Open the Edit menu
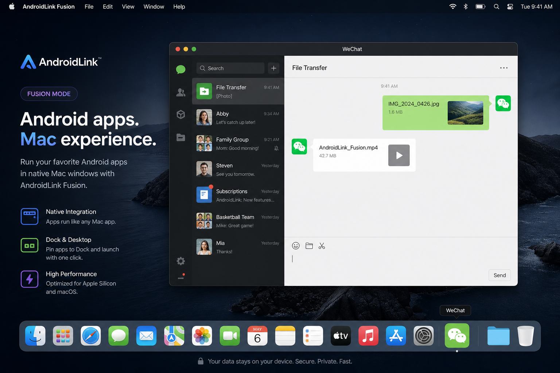Image resolution: width=560 pixels, height=373 pixels. [x=108, y=7]
